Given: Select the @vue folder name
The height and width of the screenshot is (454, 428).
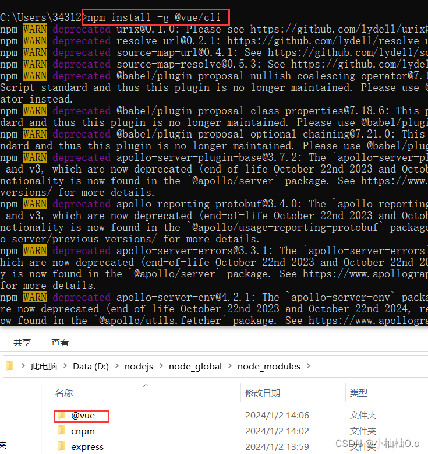Looking at the screenshot, I should tap(83, 416).
